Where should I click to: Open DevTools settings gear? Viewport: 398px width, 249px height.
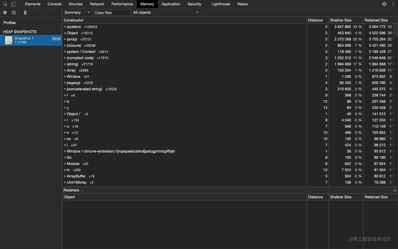click(x=384, y=4)
